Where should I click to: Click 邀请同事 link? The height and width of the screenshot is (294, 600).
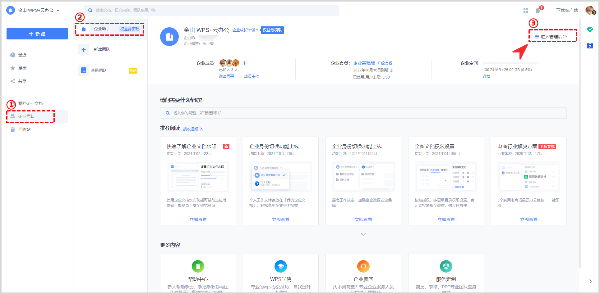tap(226, 76)
